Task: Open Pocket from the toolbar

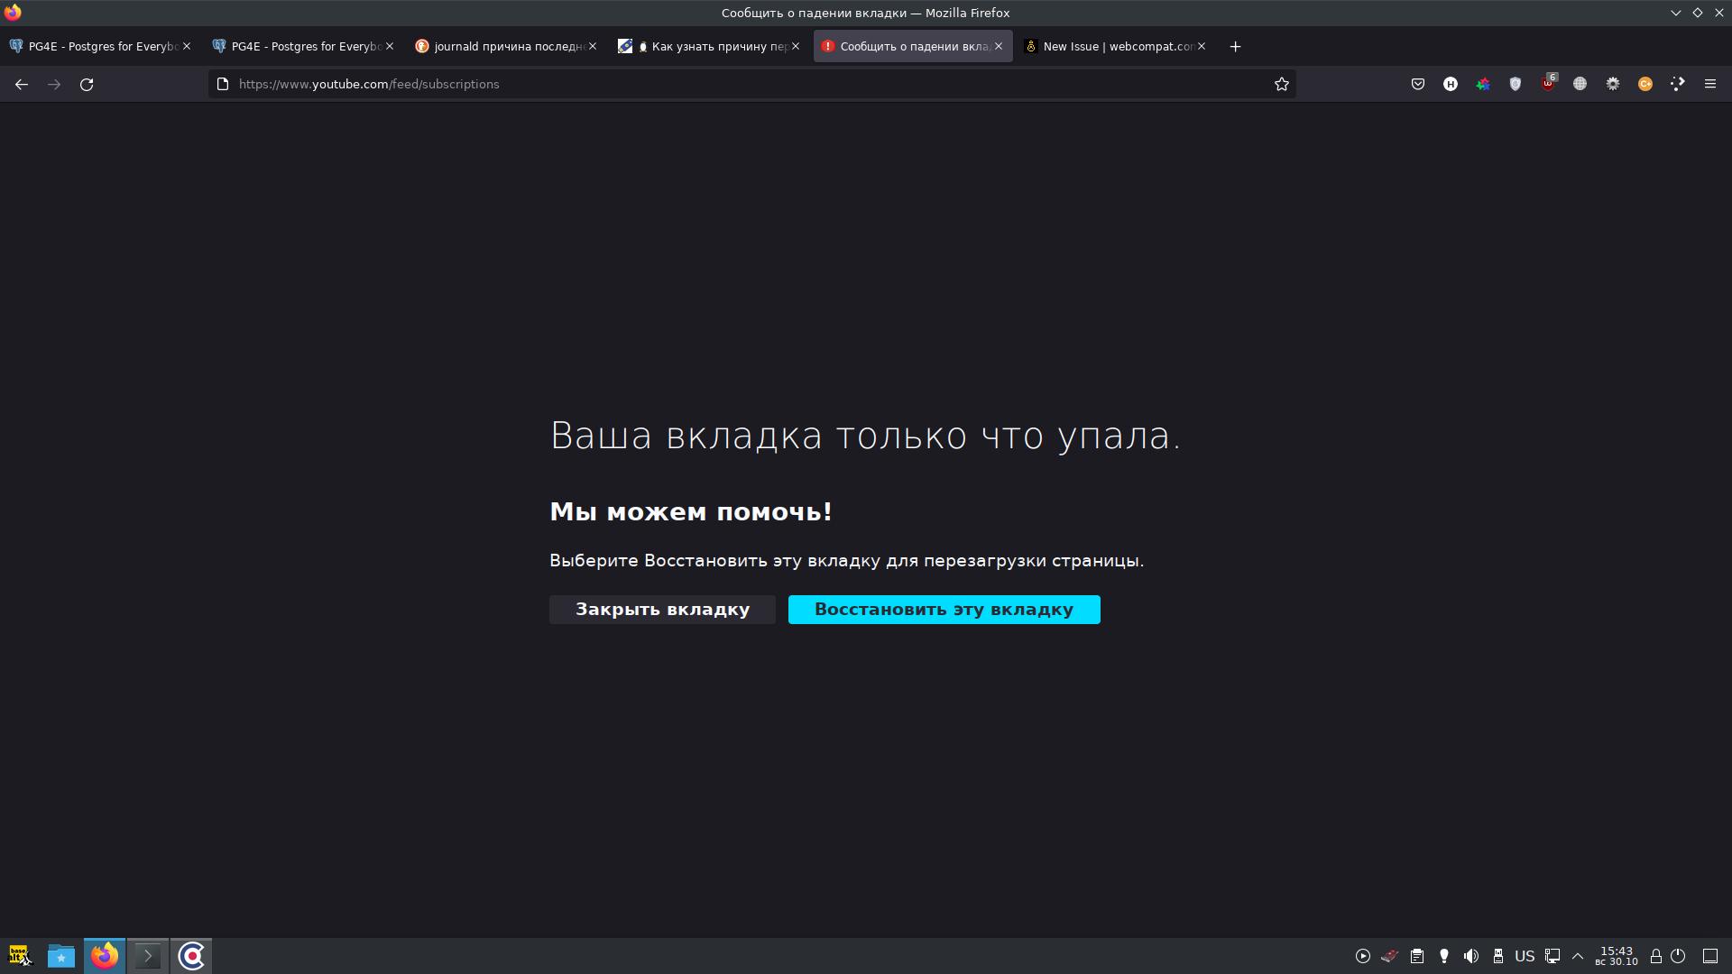Action: click(1417, 84)
